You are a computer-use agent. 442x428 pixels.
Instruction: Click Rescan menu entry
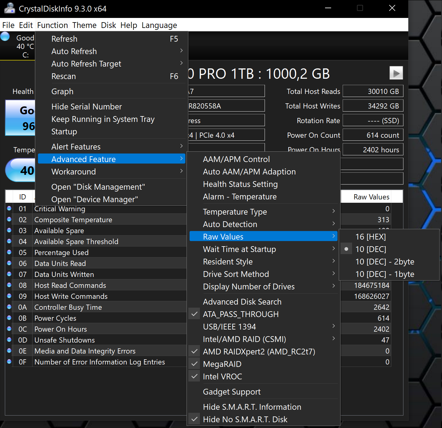112,76
